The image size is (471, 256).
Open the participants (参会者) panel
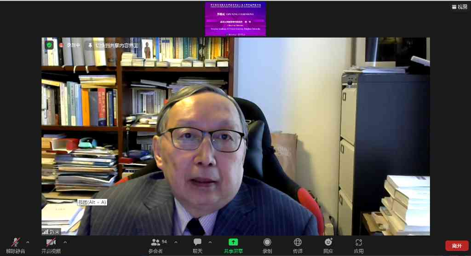click(x=155, y=243)
